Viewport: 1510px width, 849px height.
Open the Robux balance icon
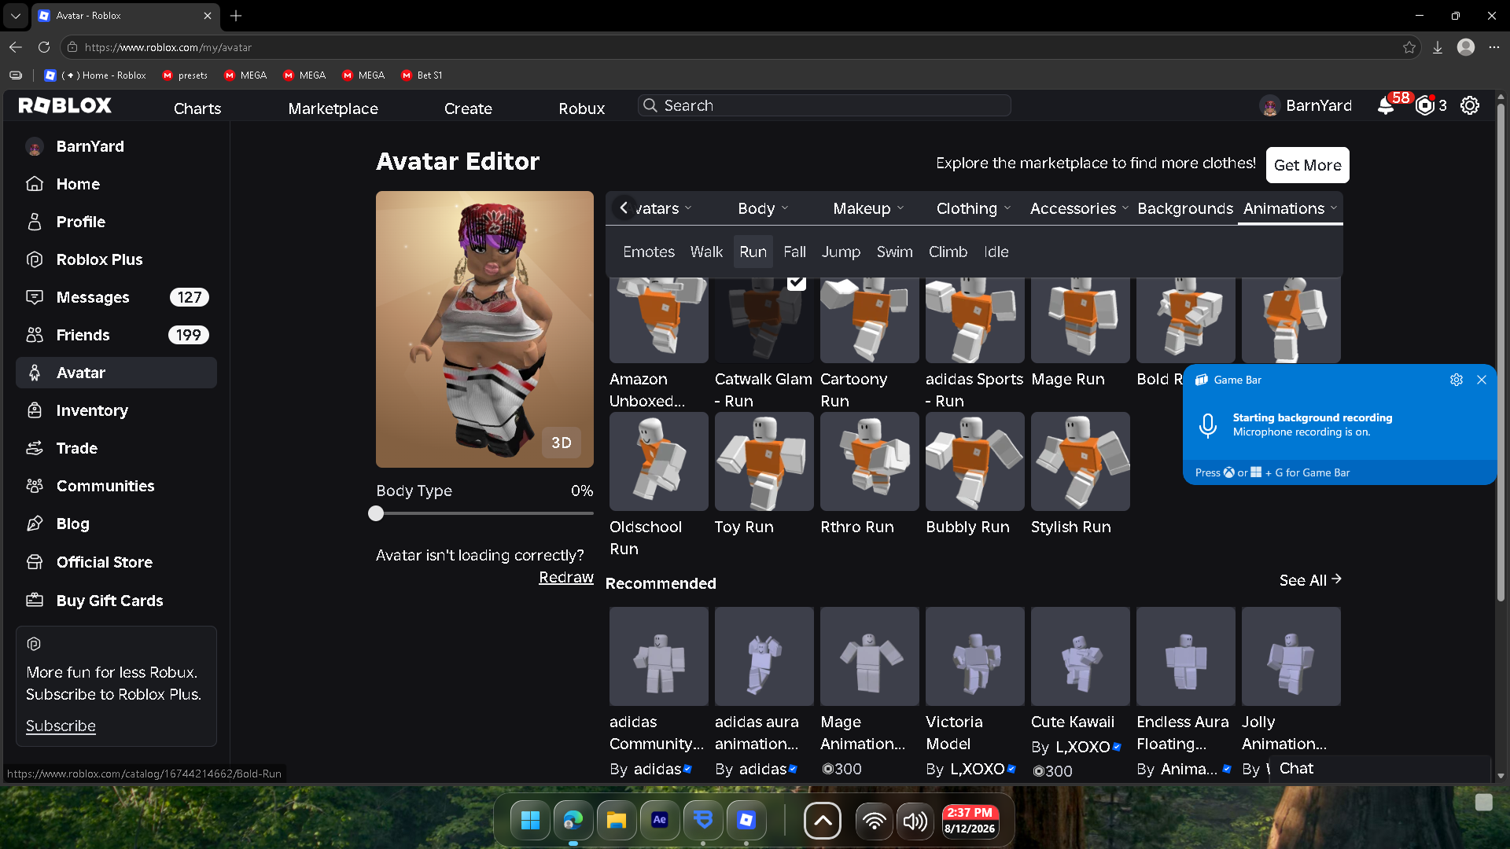pyautogui.click(x=1424, y=106)
